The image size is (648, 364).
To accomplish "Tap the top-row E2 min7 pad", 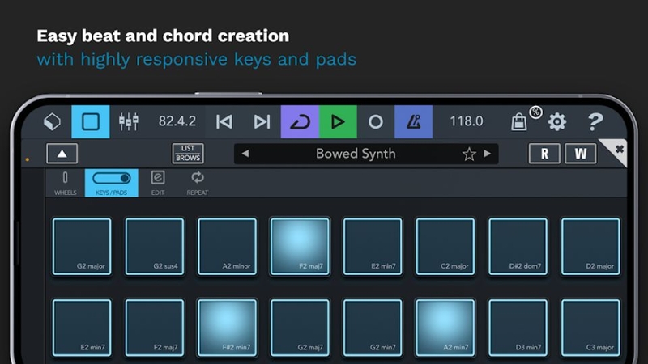I will [373, 247].
